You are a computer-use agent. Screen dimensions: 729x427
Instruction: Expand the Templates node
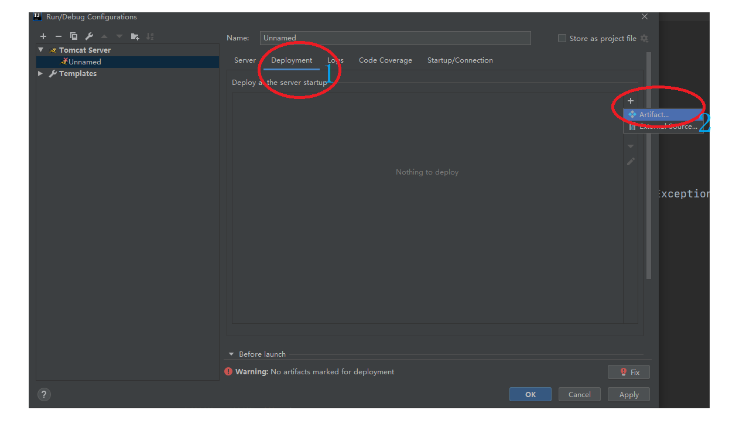tap(40, 73)
